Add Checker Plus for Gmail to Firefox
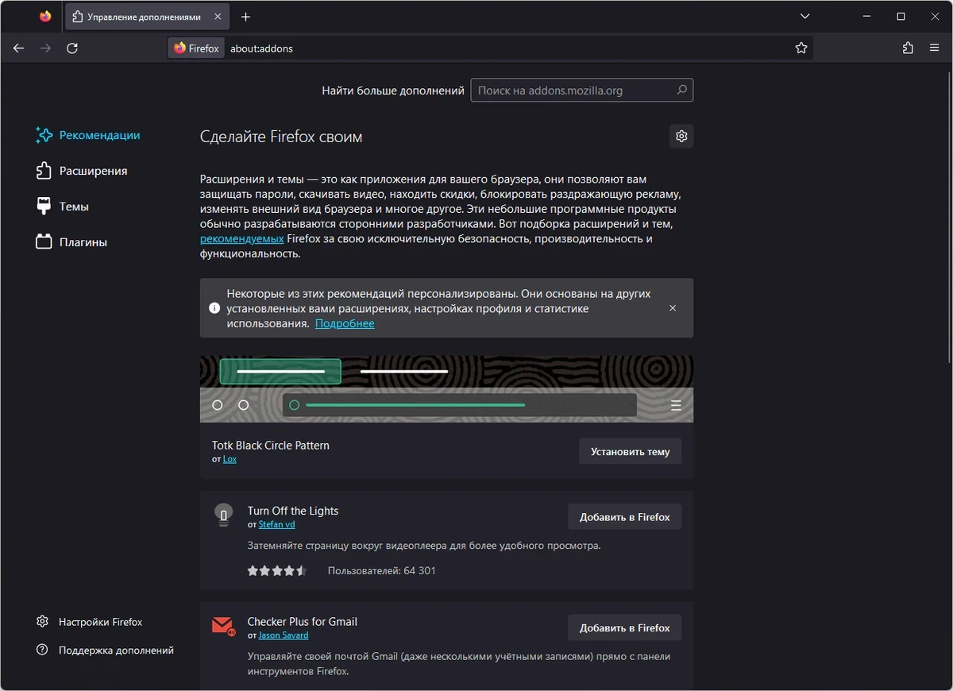This screenshot has height=691, width=953. (x=624, y=627)
